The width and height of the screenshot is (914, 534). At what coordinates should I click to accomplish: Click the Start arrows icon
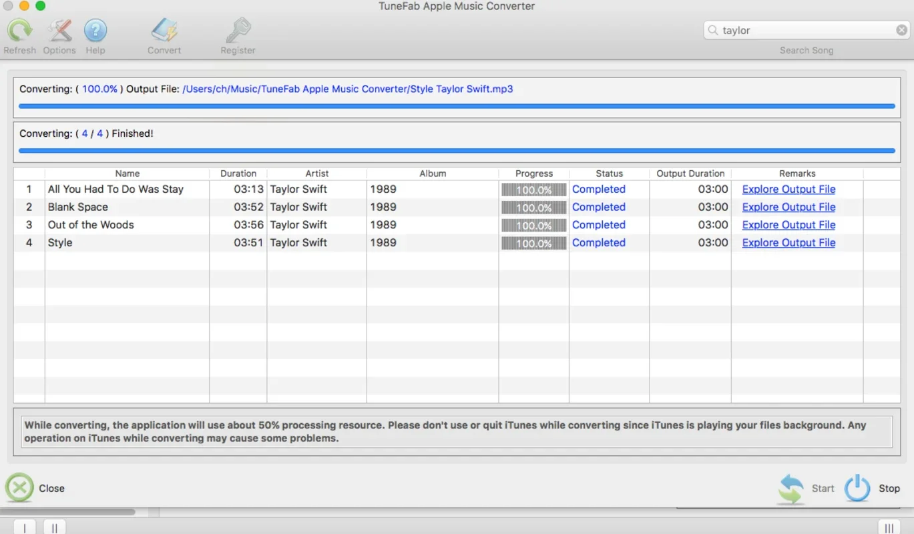(791, 489)
